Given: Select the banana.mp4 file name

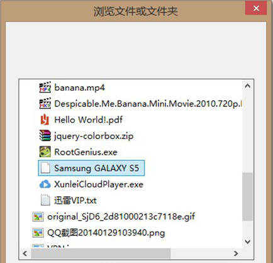Looking at the screenshot, I should pyautogui.click(x=79, y=87).
